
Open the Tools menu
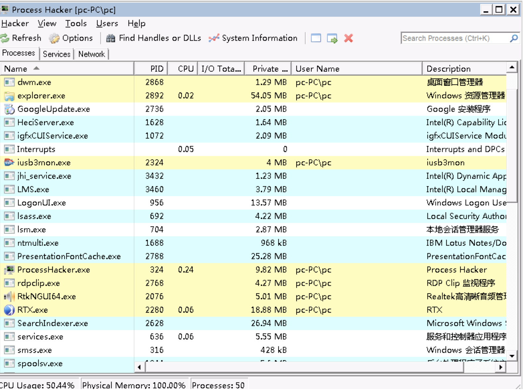tap(76, 24)
